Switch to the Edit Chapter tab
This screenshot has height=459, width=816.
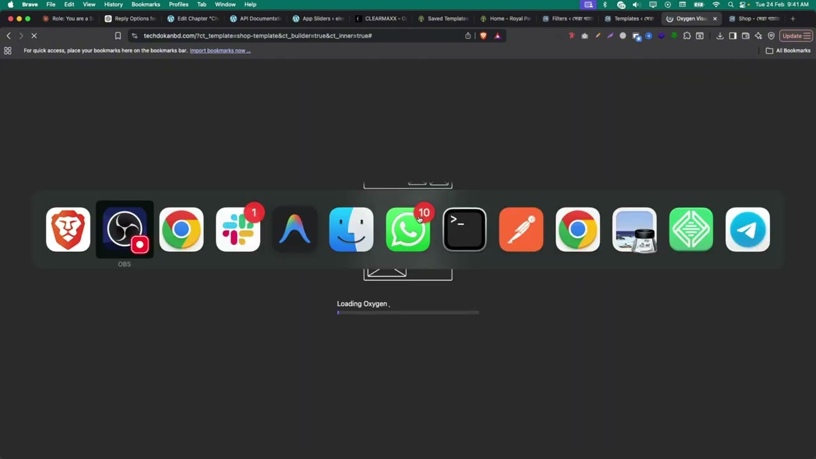tap(193, 18)
